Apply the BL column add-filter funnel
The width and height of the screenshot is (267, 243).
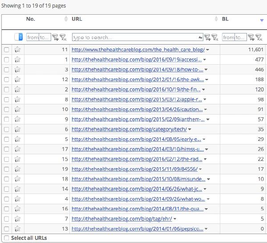251,37
